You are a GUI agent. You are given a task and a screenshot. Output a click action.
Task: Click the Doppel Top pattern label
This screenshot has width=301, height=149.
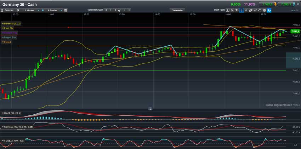click(x=9, y=38)
